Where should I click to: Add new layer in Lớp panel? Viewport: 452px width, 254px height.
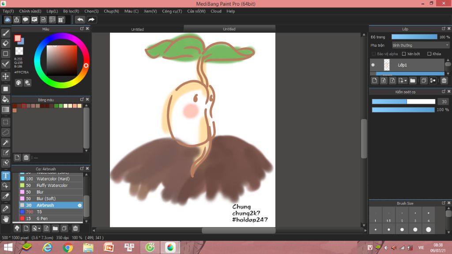374,81
